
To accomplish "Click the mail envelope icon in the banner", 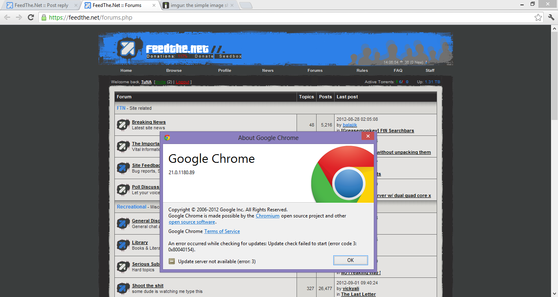I will pyautogui.click(x=402, y=62).
